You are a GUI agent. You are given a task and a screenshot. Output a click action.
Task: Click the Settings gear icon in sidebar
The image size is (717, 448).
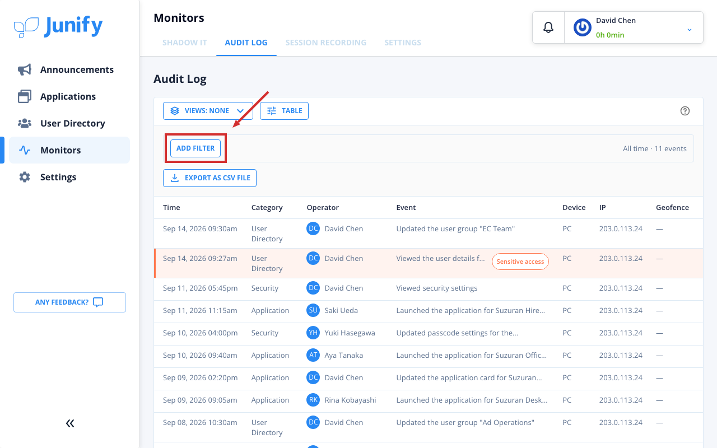click(25, 177)
